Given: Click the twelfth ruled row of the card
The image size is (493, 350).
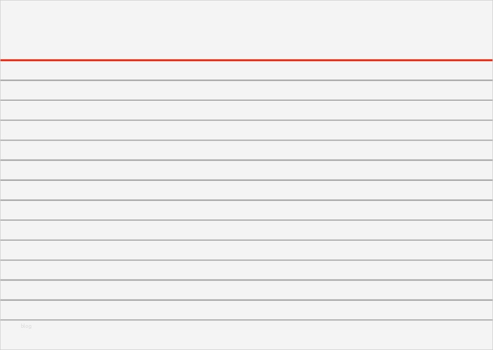Looking at the screenshot, I should (x=246, y=290).
